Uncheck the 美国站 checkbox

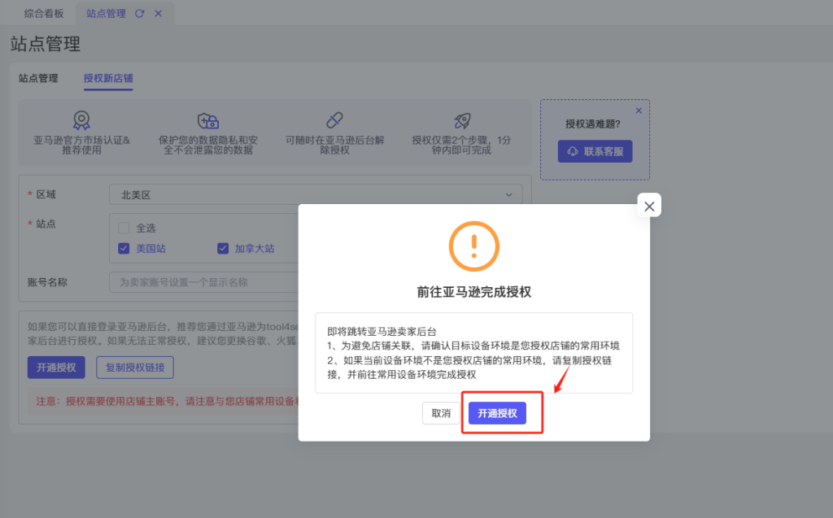tap(124, 248)
